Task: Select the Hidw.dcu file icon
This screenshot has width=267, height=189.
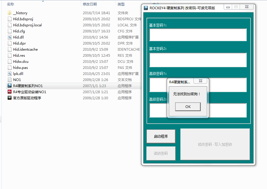Action: pyautogui.click(x=10, y=62)
